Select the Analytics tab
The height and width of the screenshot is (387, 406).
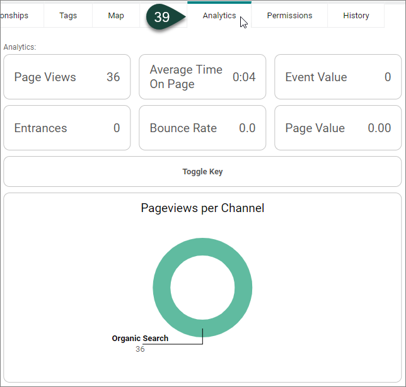[x=219, y=16]
